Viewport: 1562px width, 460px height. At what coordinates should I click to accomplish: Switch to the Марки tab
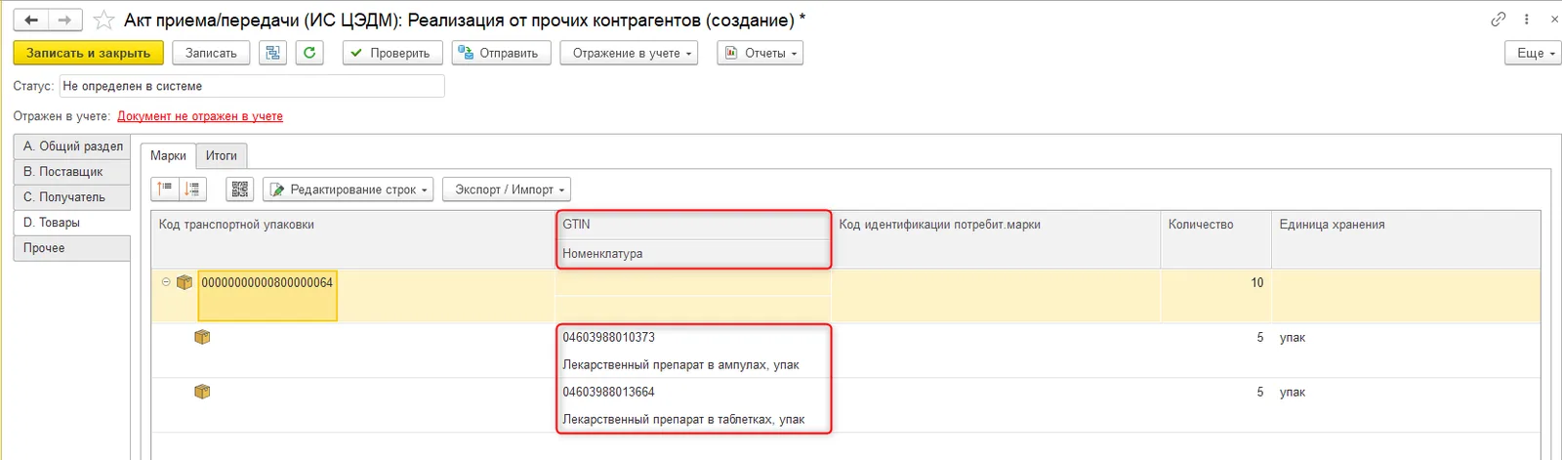(168, 155)
